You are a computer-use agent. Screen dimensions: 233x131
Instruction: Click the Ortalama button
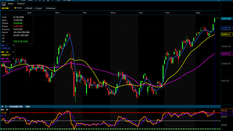pyautogui.click(x=51, y=8)
